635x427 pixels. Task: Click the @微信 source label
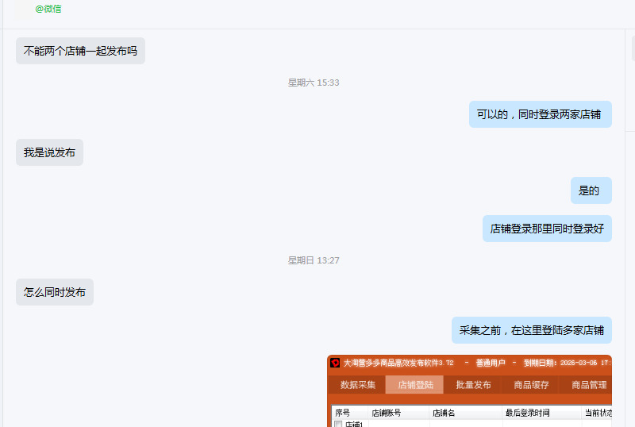(x=48, y=9)
